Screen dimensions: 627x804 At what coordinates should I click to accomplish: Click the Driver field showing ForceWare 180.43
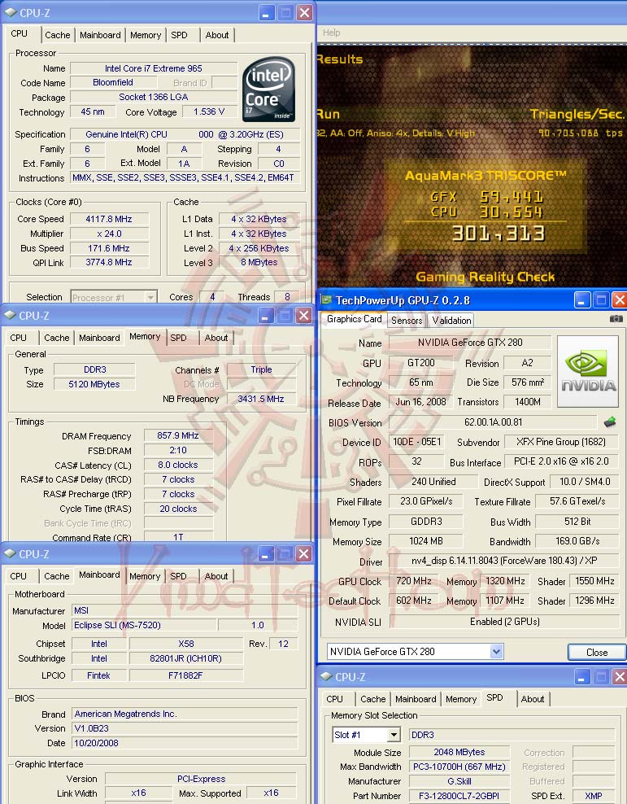tap(504, 561)
